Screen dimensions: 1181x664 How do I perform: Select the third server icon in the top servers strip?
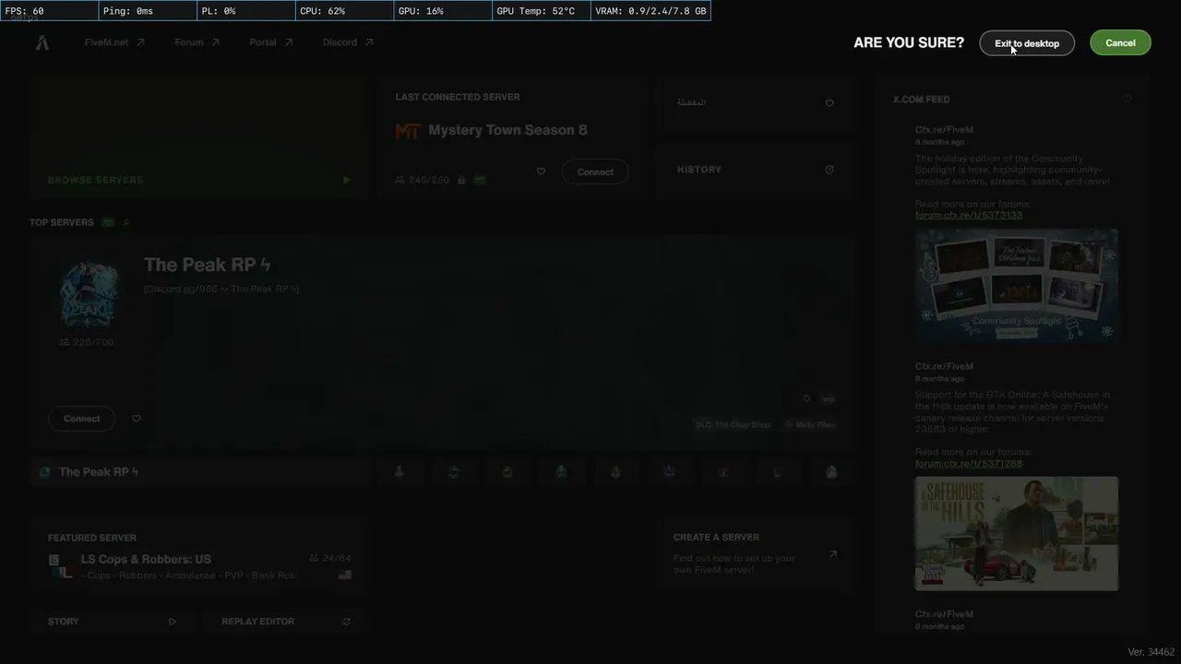[x=507, y=472]
